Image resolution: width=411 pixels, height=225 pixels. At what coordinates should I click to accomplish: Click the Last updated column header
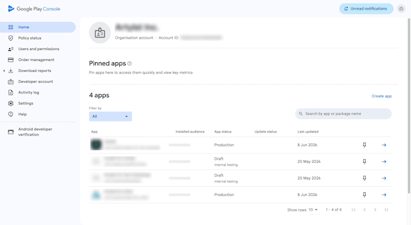(x=308, y=132)
